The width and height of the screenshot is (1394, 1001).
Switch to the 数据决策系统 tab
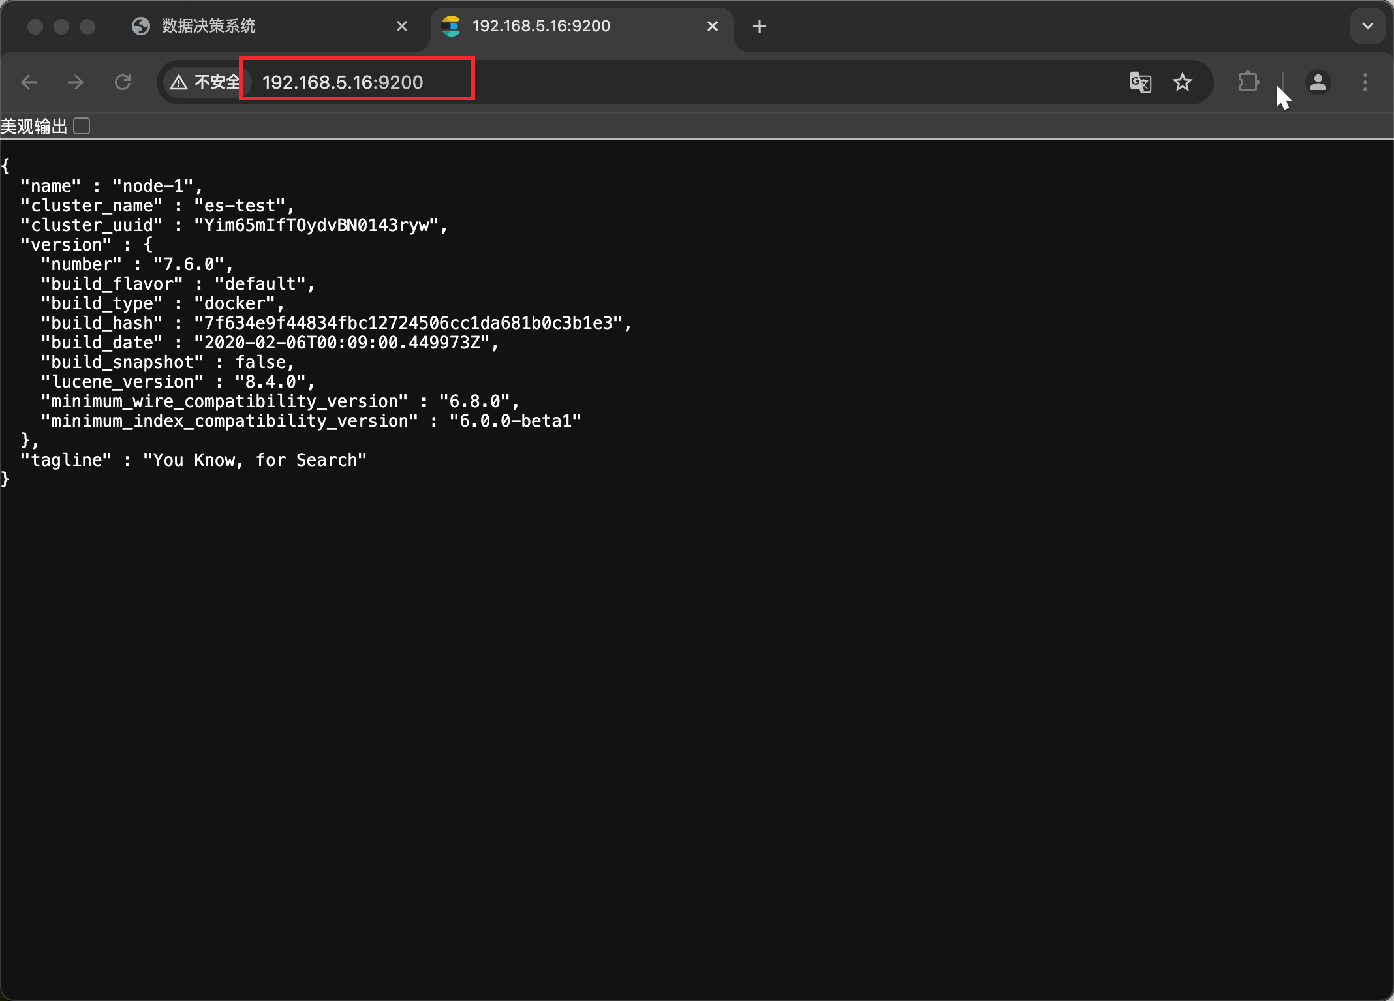click(x=209, y=26)
